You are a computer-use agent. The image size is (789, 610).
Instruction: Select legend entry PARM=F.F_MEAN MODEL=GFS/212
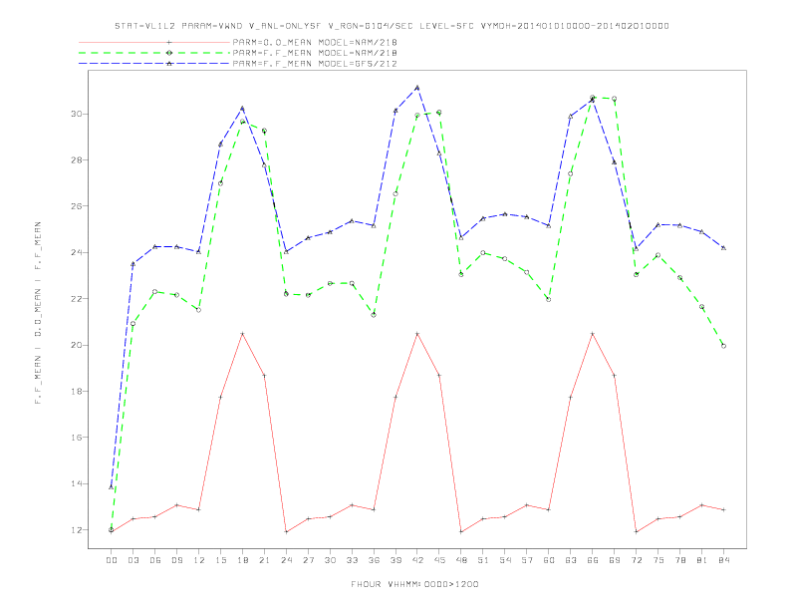[315, 64]
